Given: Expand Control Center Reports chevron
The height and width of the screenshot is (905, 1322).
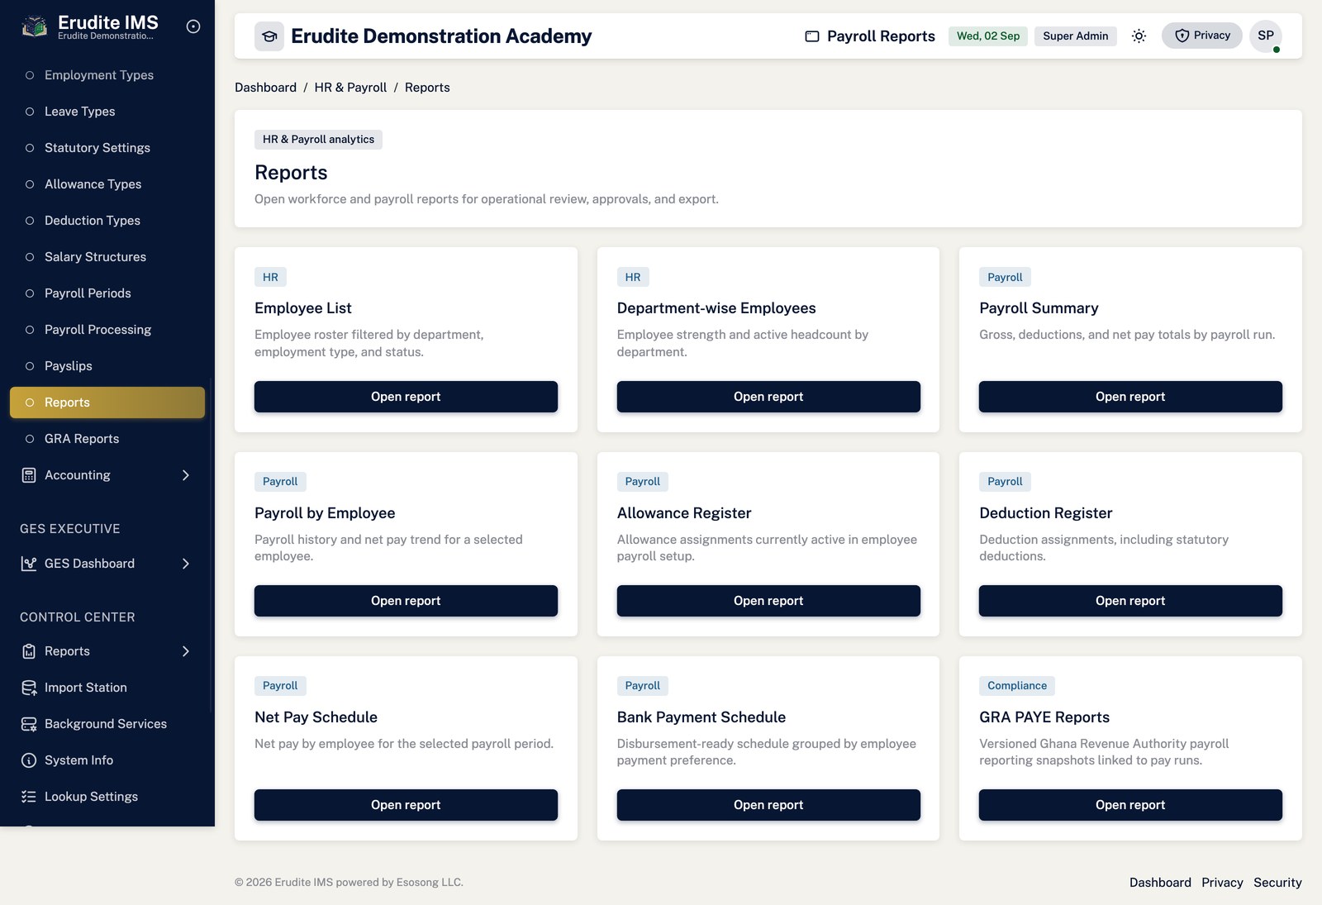Looking at the screenshot, I should coord(186,651).
